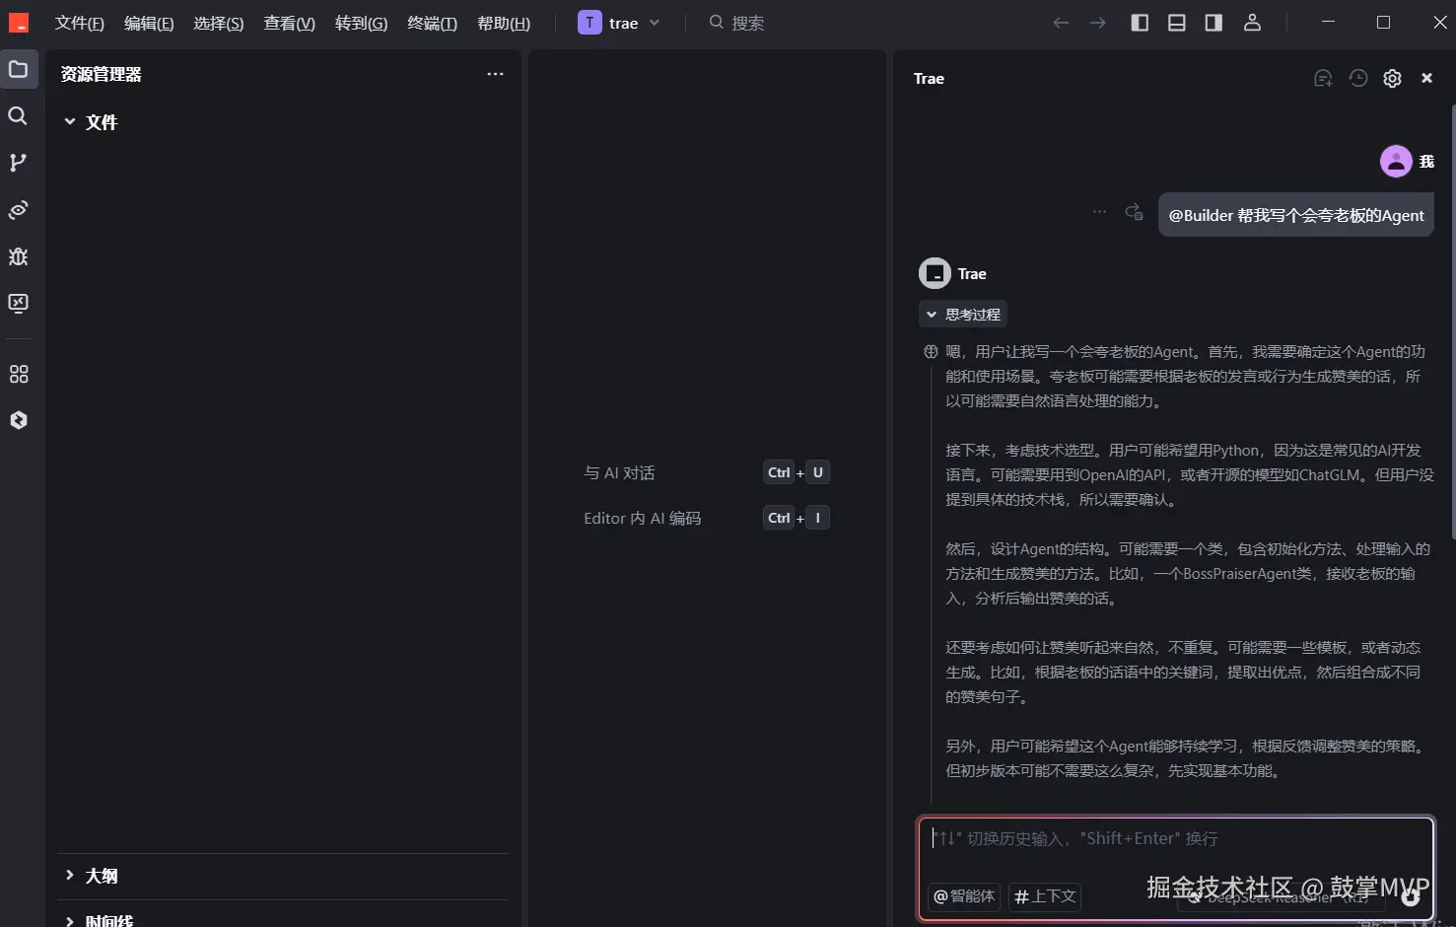Open chat history in the Trae panel

(x=1357, y=78)
